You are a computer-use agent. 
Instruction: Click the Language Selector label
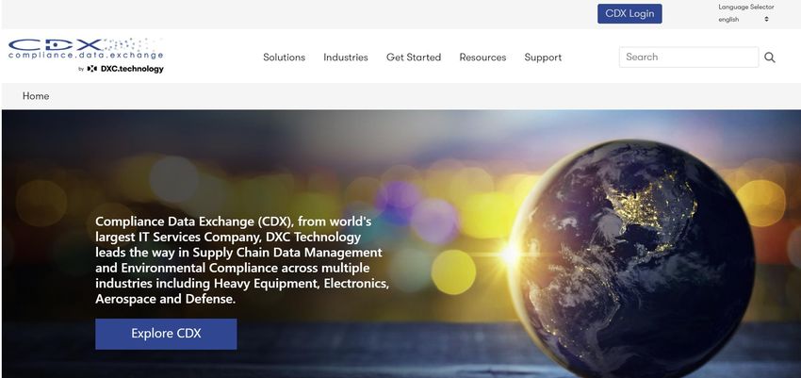click(x=745, y=8)
